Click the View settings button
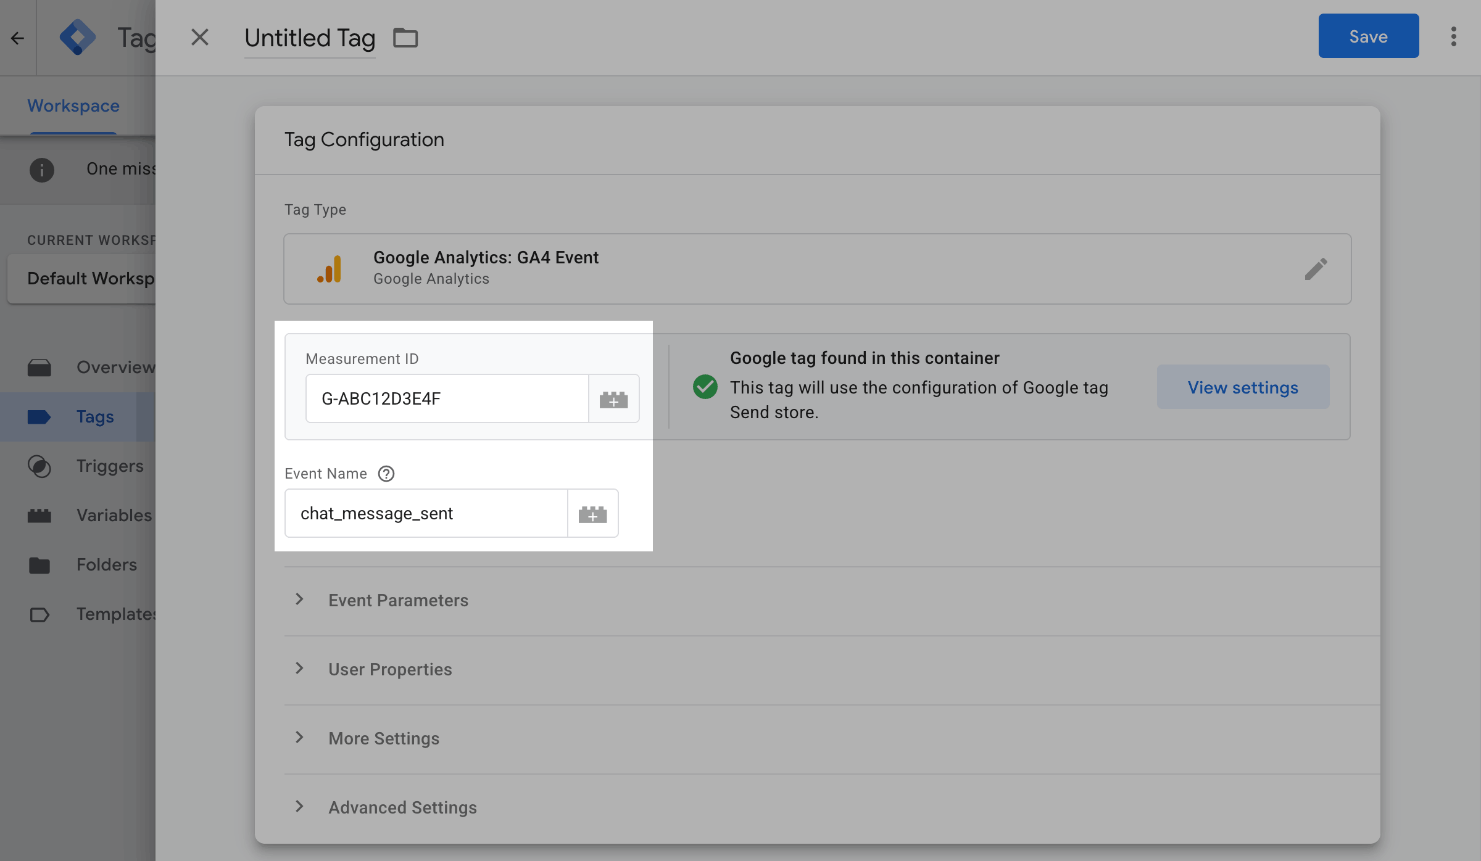The image size is (1481, 861). 1243,387
